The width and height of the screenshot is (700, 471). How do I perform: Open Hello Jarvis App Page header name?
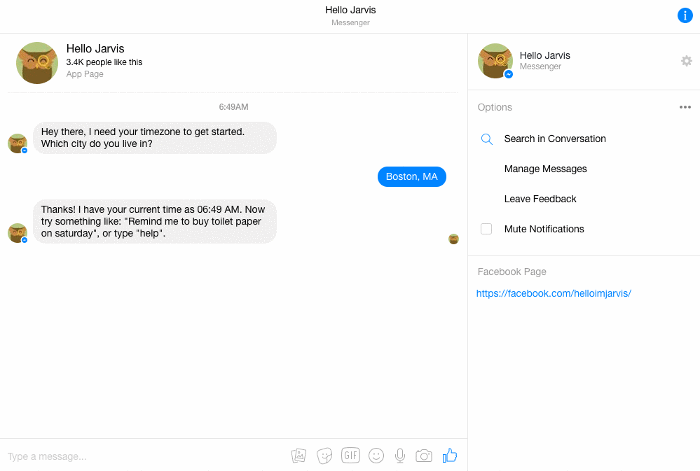pyautogui.click(x=95, y=48)
